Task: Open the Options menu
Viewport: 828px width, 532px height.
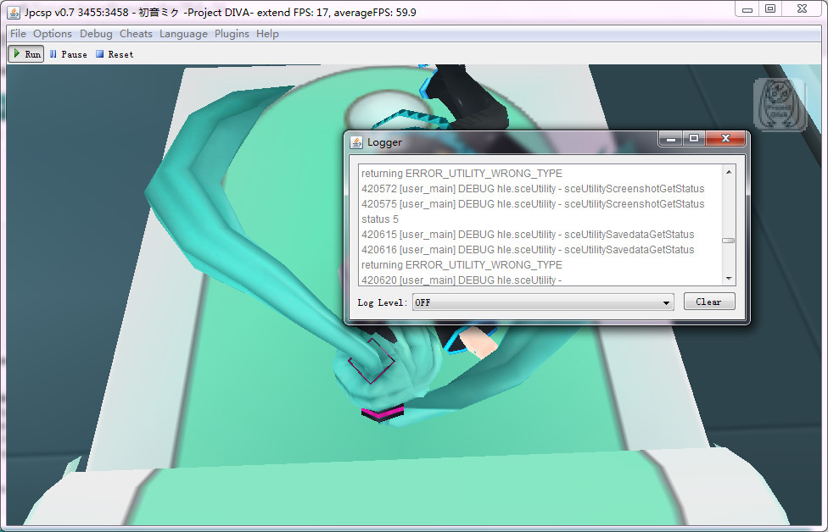Action: point(53,34)
